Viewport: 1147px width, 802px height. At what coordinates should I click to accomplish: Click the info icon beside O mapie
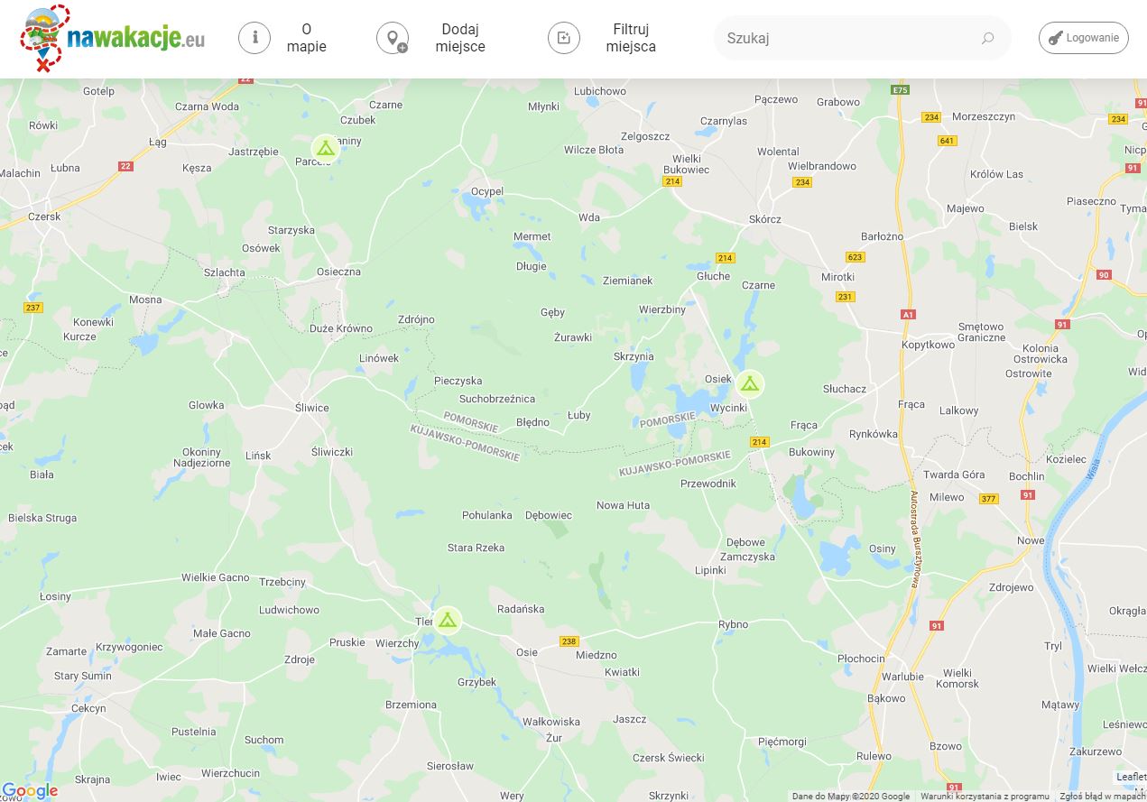tap(254, 38)
